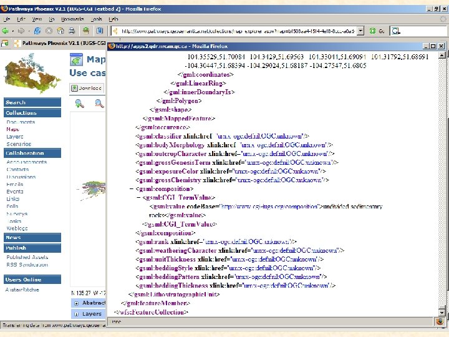
Task: Click the grey Forward arrow
Action: [x=21, y=31]
